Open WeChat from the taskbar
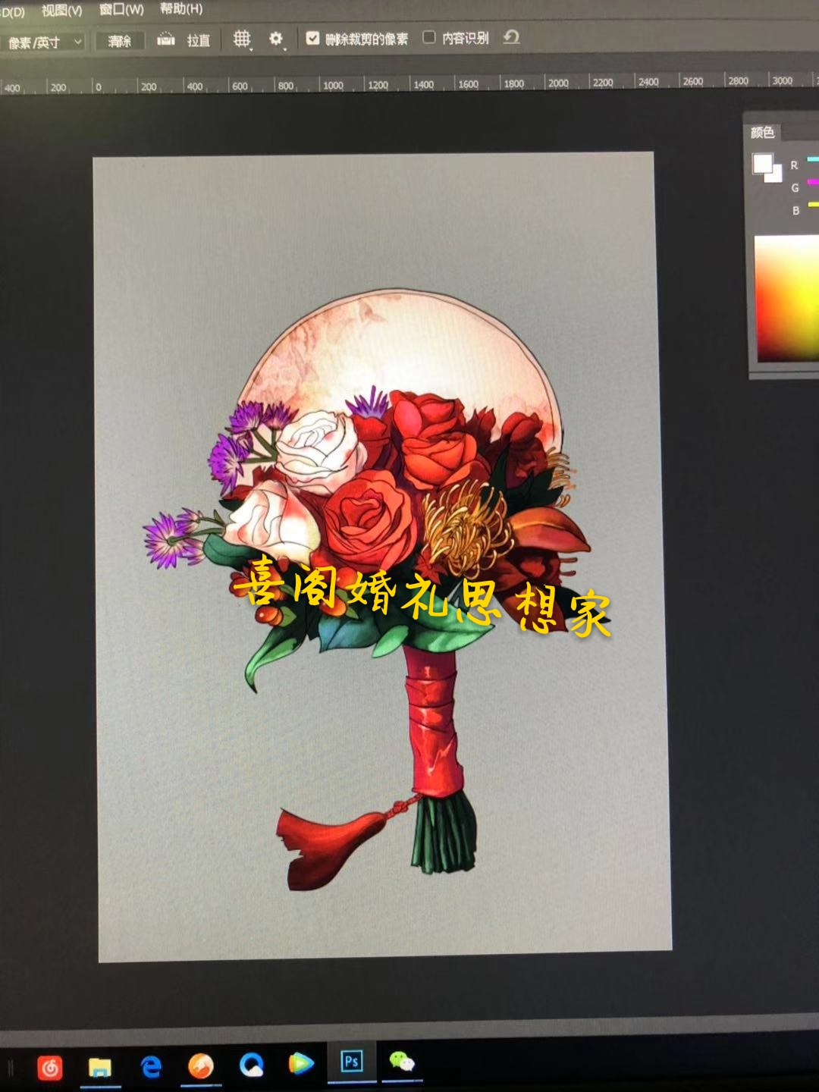819x1092 pixels. (401, 1061)
